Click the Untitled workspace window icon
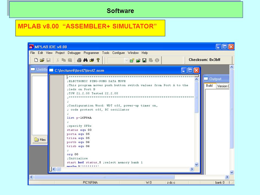 (x=33, y=69)
